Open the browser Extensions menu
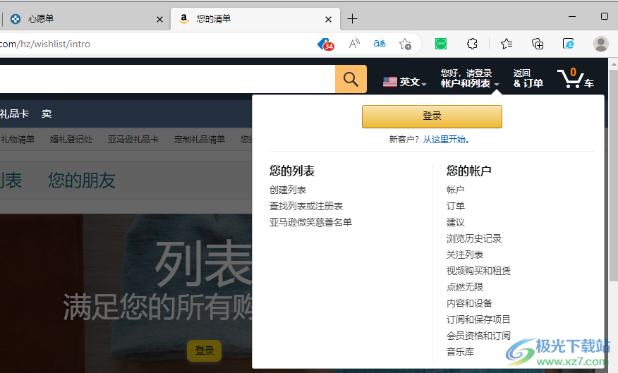This screenshot has height=373, width=618. [472, 44]
